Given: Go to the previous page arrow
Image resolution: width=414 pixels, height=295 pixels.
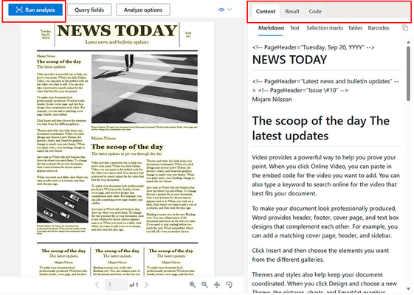Looking at the screenshot, I should (x=97, y=285).
